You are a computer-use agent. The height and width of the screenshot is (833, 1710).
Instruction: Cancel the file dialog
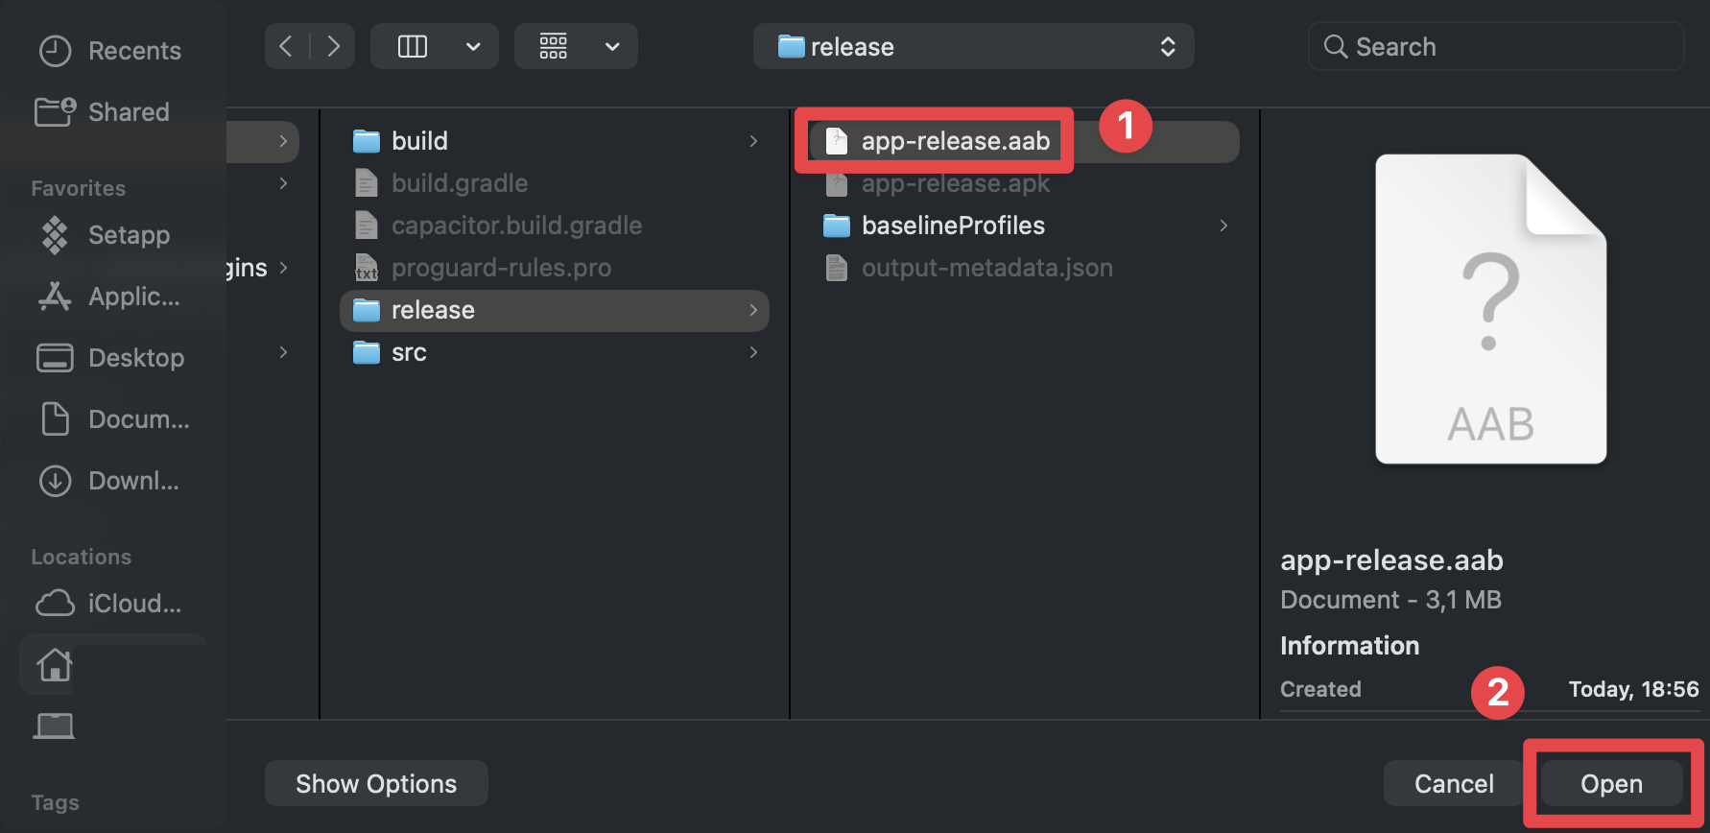(1454, 784)
